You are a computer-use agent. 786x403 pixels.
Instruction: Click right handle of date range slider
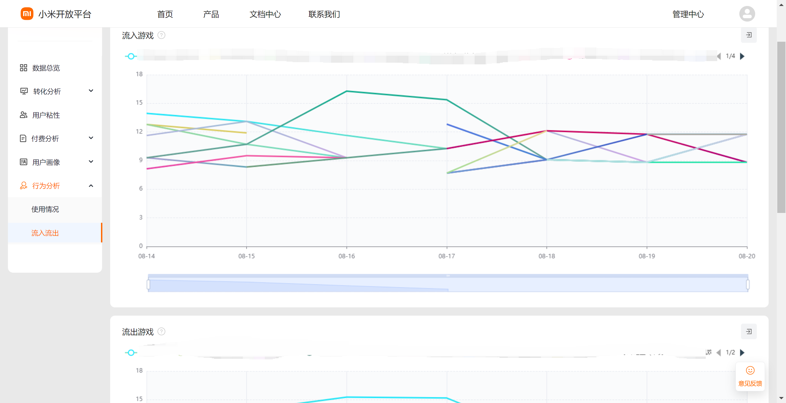(748, 284)
